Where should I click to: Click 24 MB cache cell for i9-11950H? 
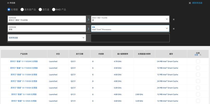(168, 88)
